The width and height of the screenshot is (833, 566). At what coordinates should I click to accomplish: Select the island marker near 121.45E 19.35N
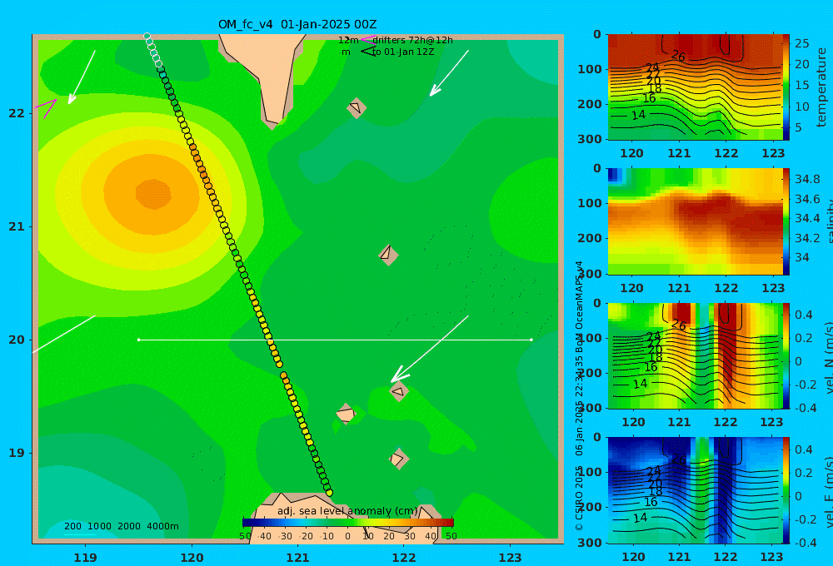coord(346,414)
